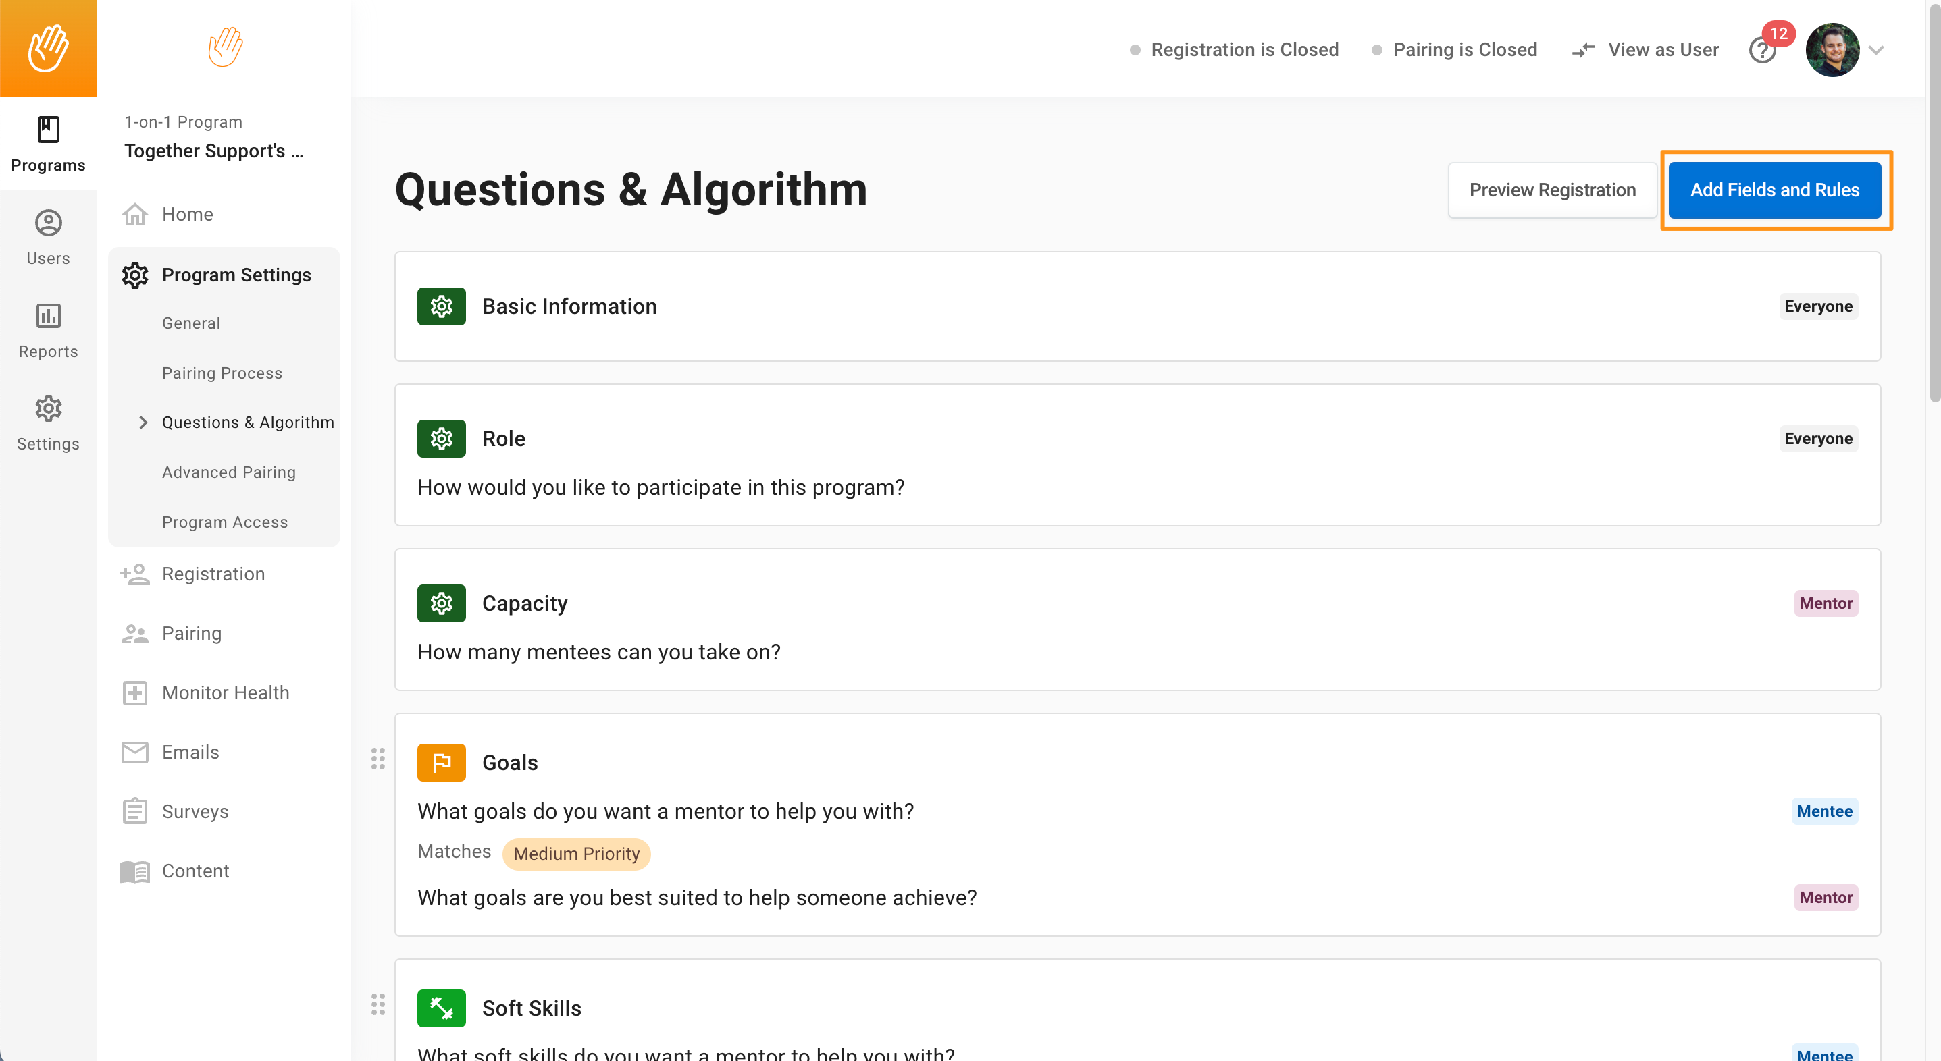Image resolution: width=1941 pixels, height=1061 pixels.
Task: Open the profile dropdown chevron
Action: coord(1876,51)
